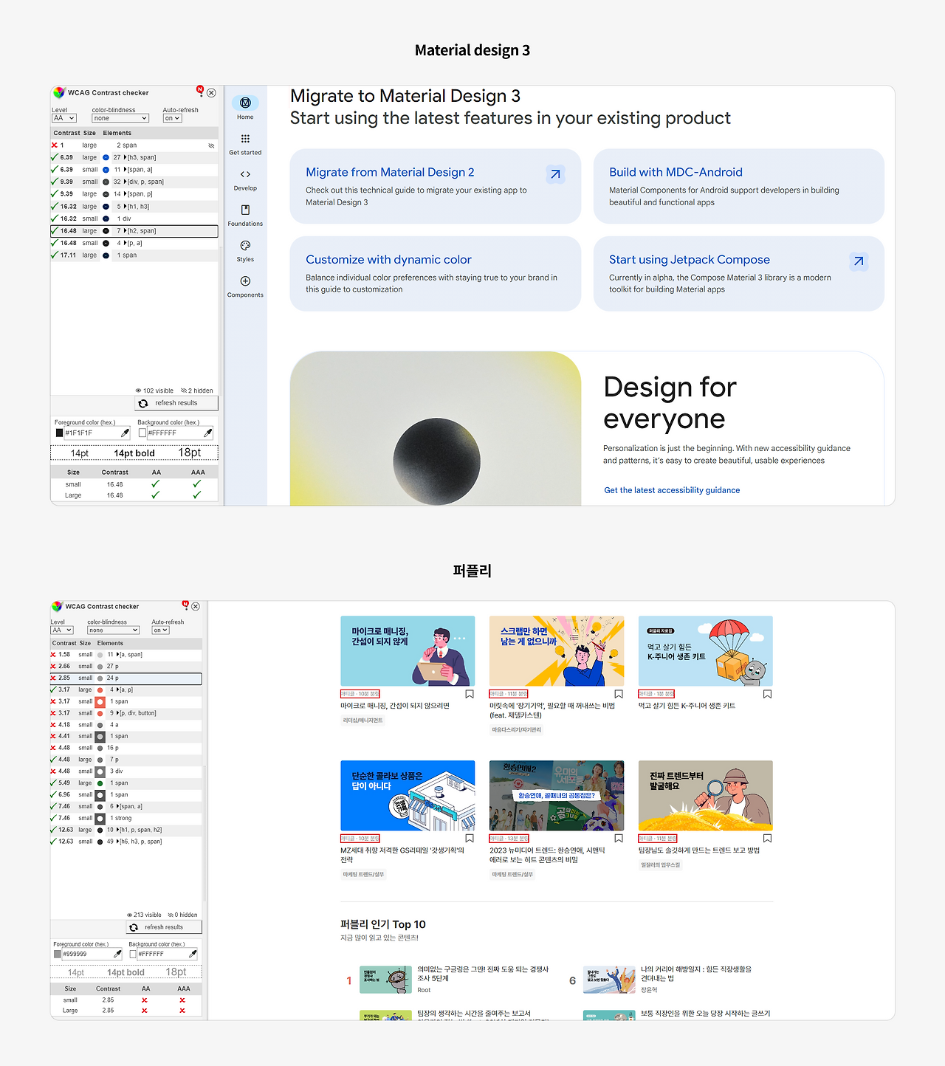The width and height of the screenshot is (945, 1066).
Task: Open the 나의 커리어 해방일지 ranked article
Action: 696,974
